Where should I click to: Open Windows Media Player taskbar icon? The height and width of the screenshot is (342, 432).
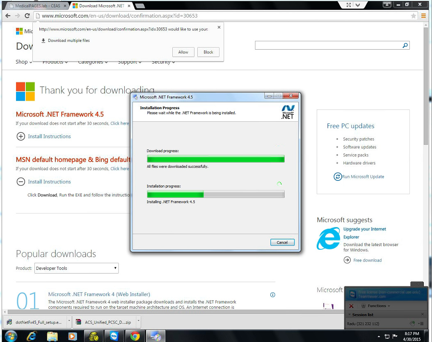coord(73,336)
